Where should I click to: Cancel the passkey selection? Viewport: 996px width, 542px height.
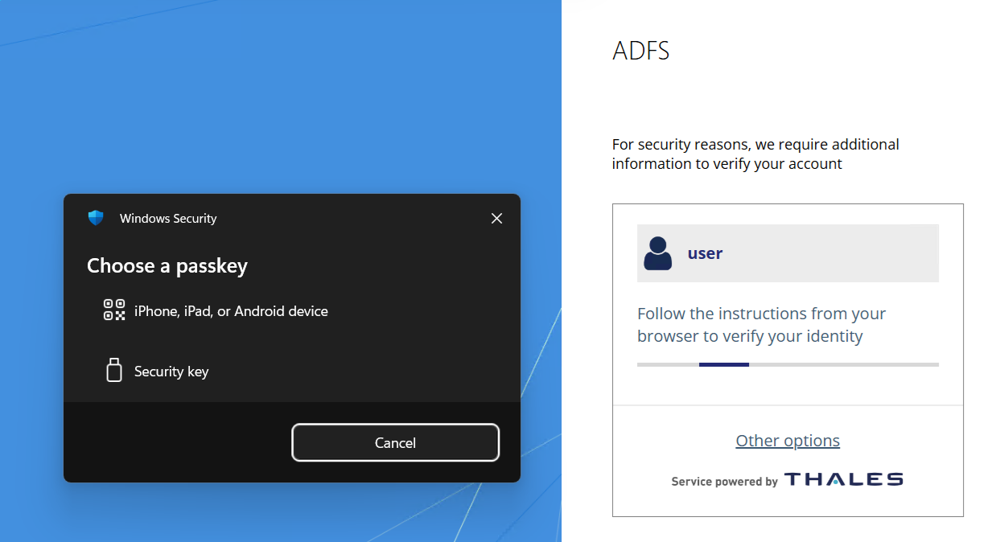(x=395, y=442)
